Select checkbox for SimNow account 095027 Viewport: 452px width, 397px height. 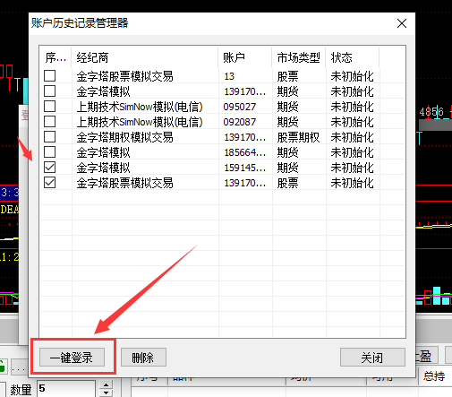49,107
